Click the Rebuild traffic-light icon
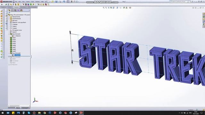205x115 pixels. [72, 2]
